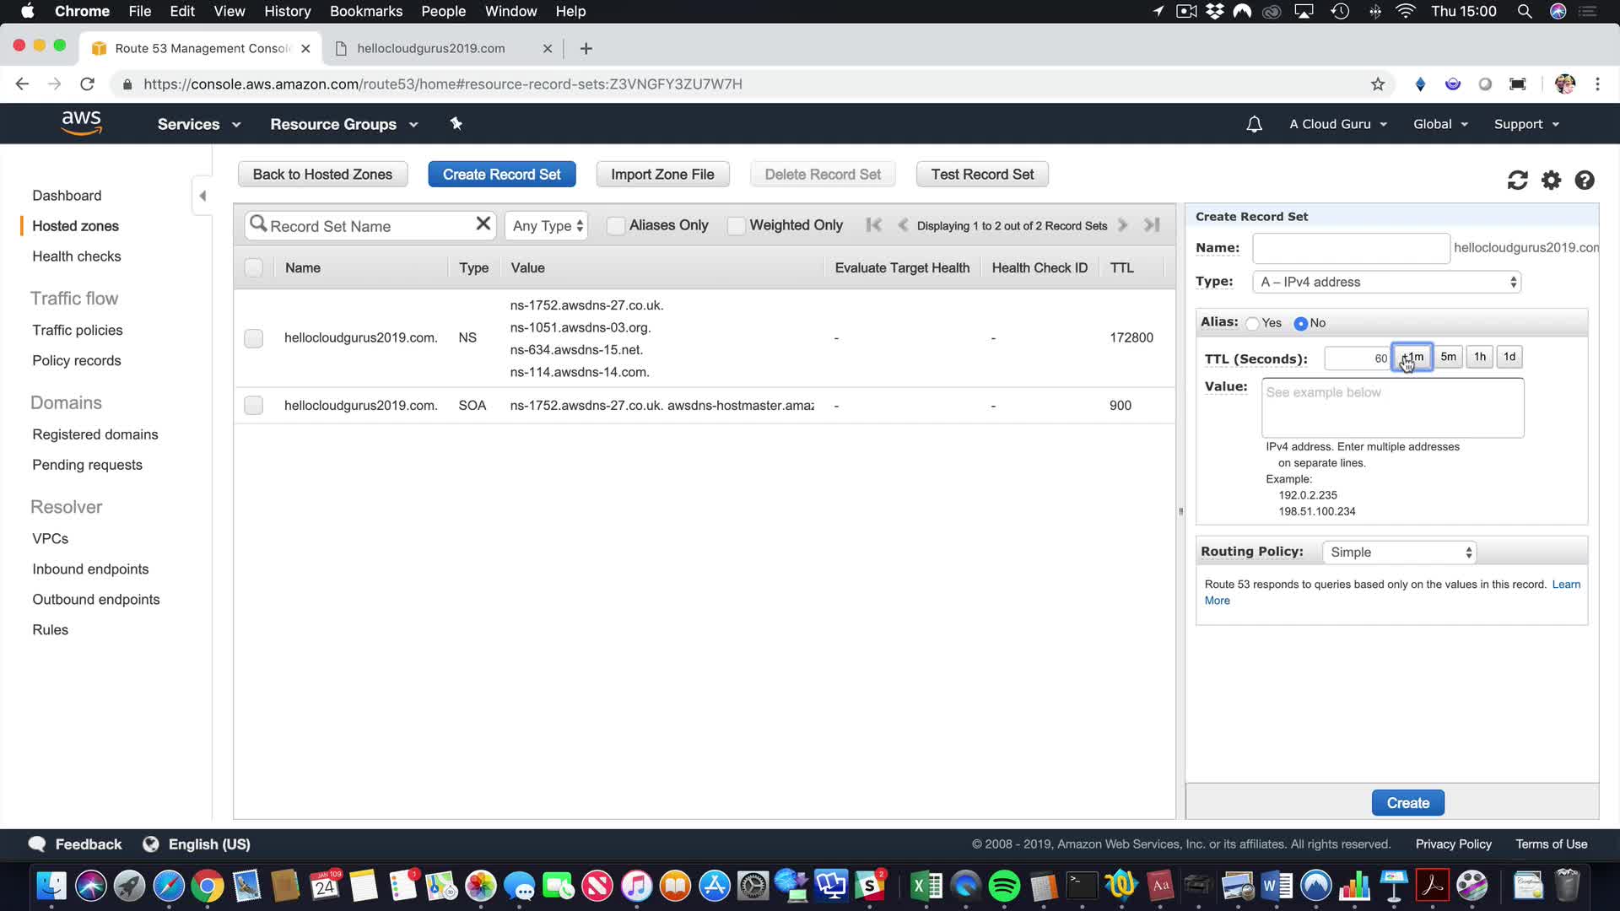Open the settings gear icon
The image size is (1620, 911).
click(x=1551, y=181)
